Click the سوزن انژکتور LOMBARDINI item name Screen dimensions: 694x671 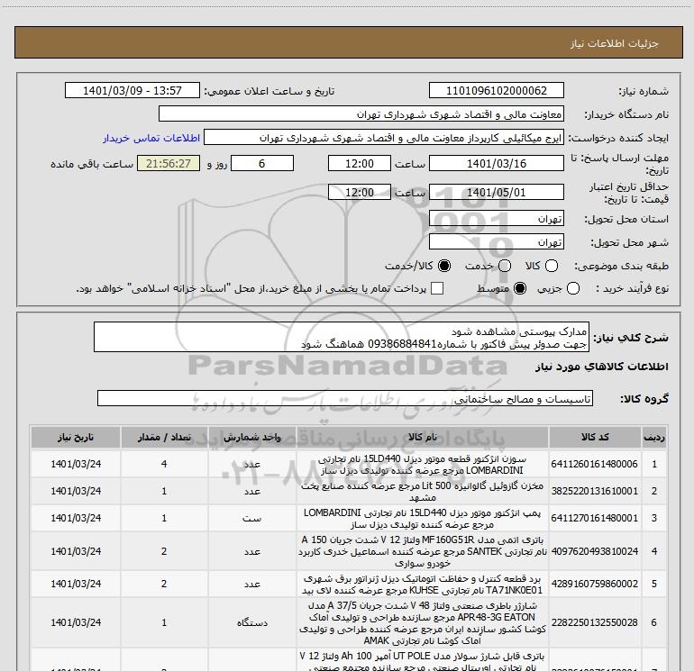422,465
